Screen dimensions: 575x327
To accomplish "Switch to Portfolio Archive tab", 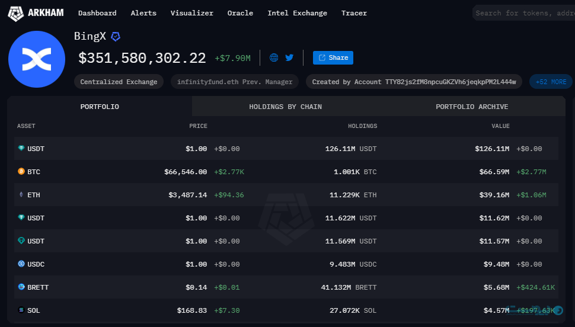I will click(472, 107).
